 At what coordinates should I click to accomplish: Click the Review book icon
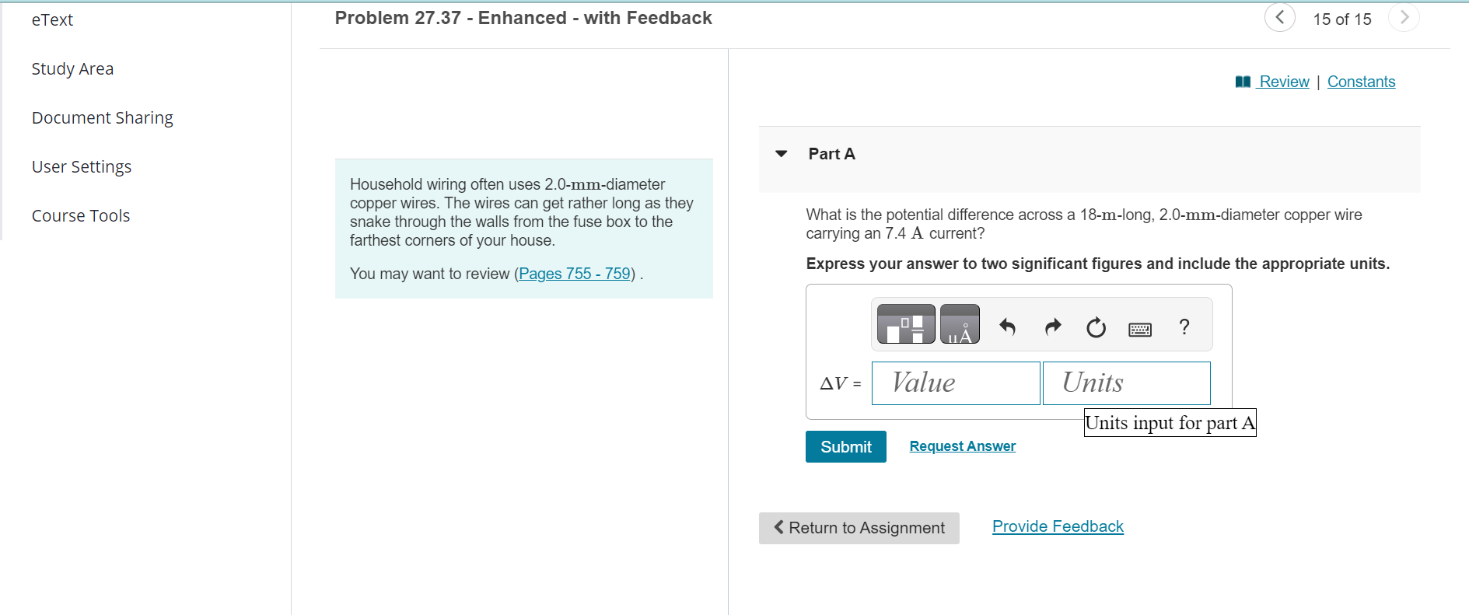(1244, 81)
